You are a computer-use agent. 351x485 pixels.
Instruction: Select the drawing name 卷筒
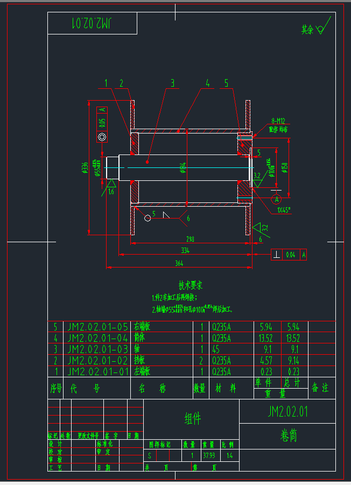click(288, 435)
